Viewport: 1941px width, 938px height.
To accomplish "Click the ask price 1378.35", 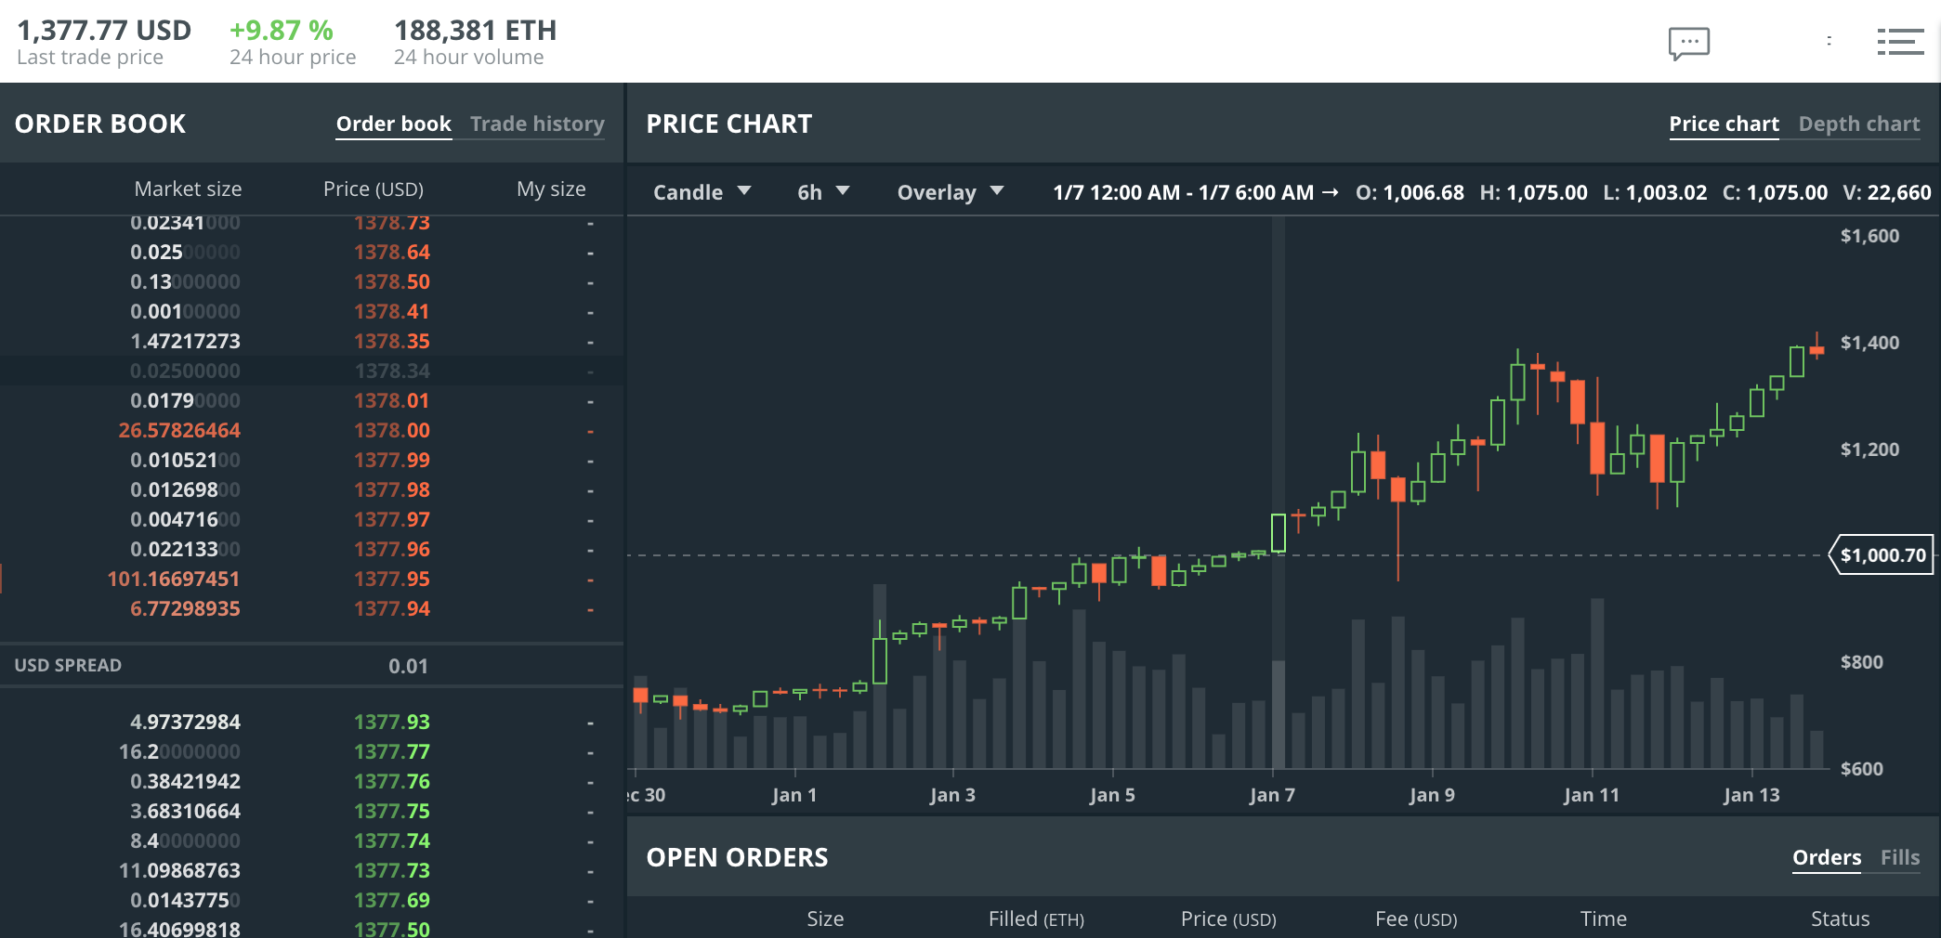I will pyautogui.click(x=392, y=341).
